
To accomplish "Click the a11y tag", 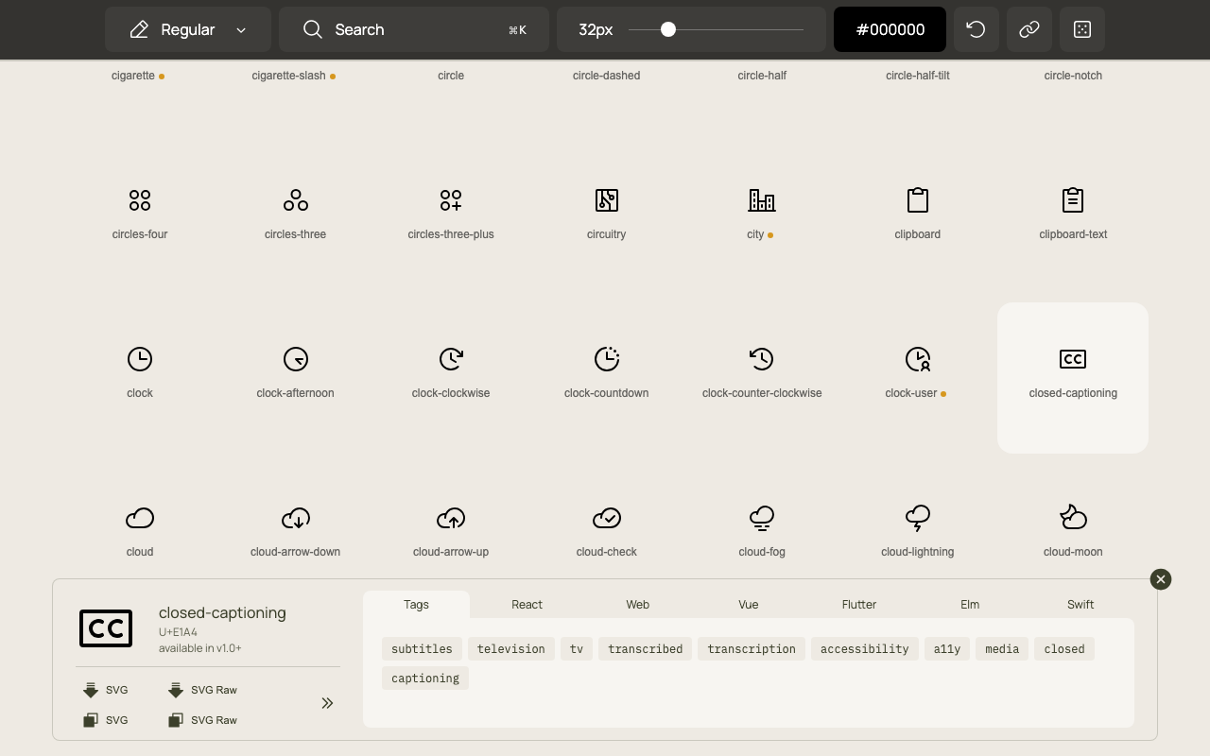I will [x=947, y=649].
